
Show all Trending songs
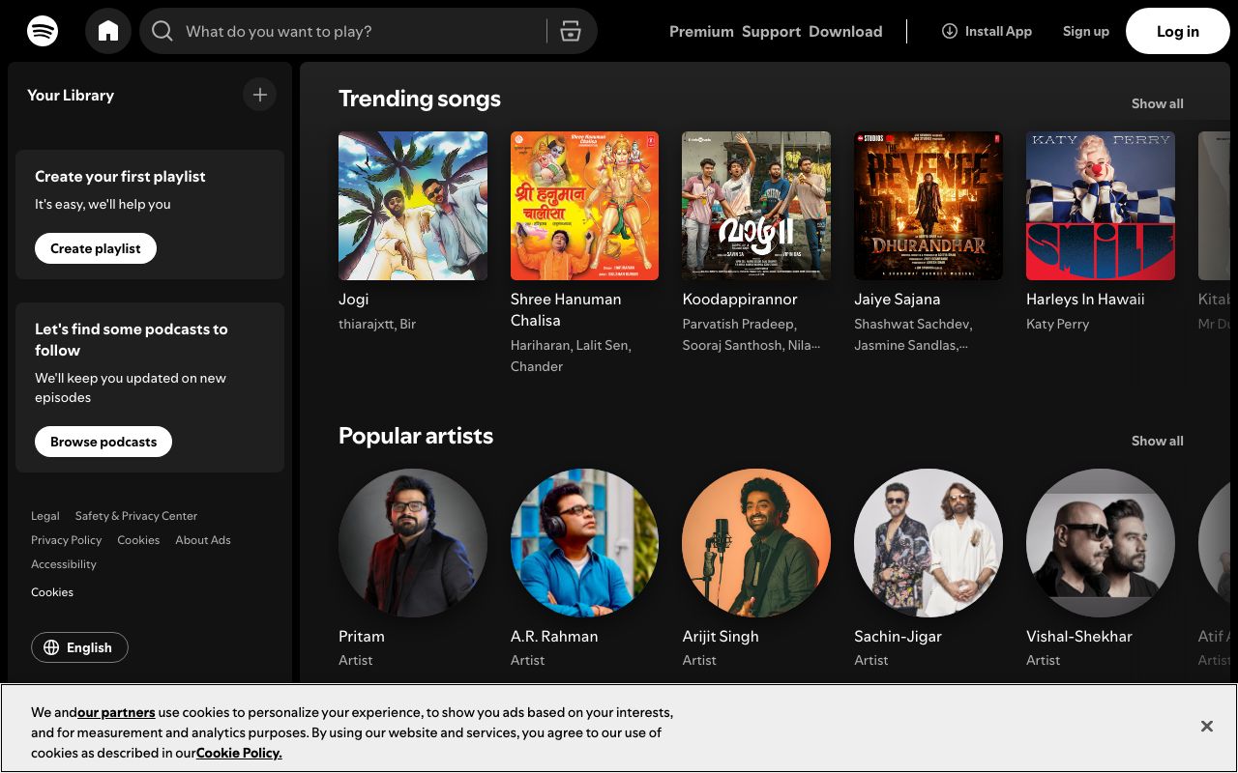pyautogui.click(x=1157, y=103)
